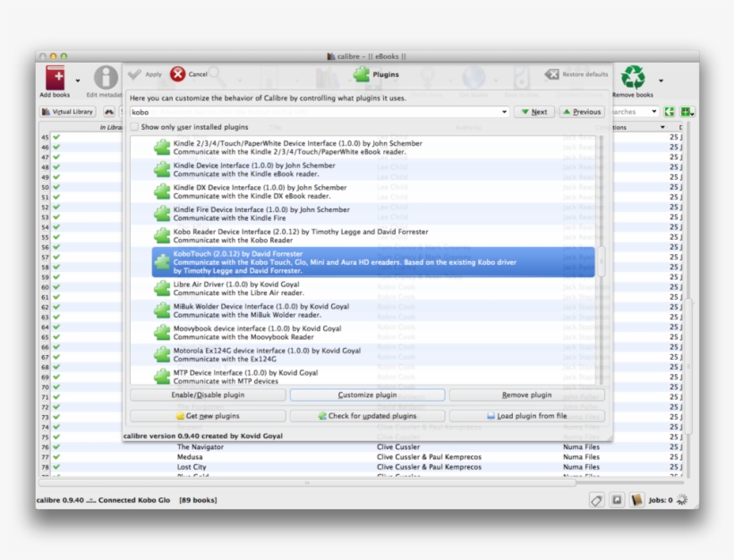Click the book details icon in status bar
Image resolution: width=734 pixels, height=560 pixels.
[636, 500]
